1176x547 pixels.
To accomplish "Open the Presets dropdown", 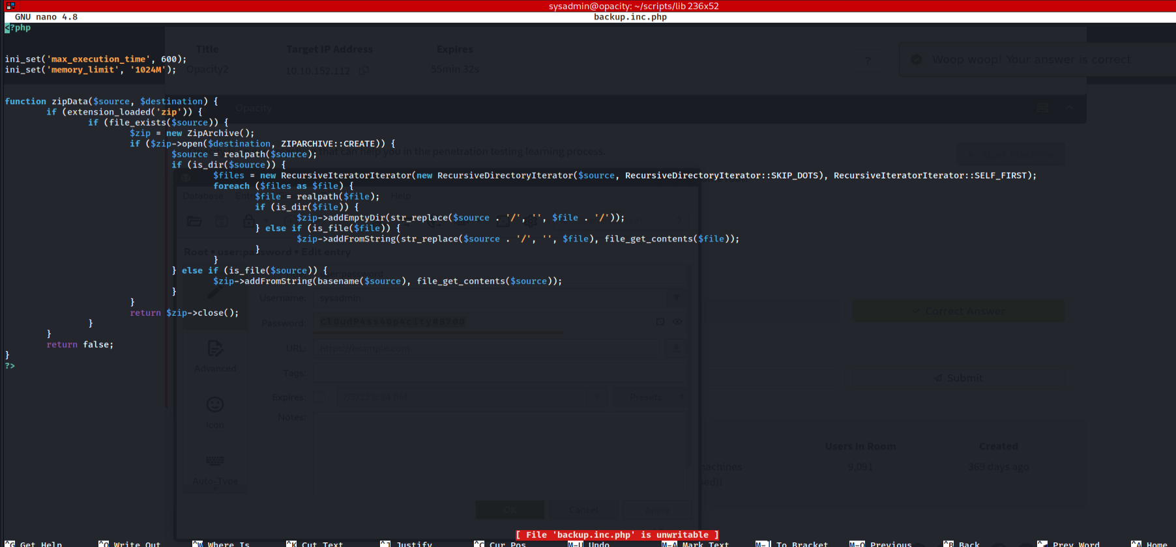I will coord(649,397).
